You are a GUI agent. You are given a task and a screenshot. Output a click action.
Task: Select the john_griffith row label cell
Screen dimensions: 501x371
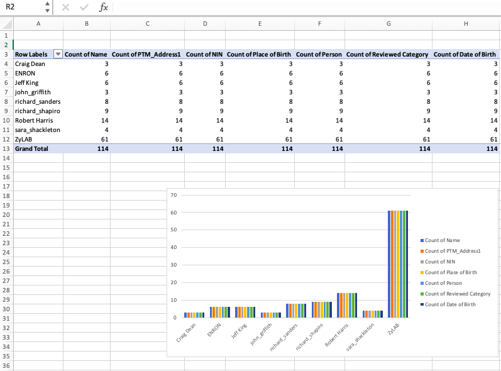click(x=38, y=92)
